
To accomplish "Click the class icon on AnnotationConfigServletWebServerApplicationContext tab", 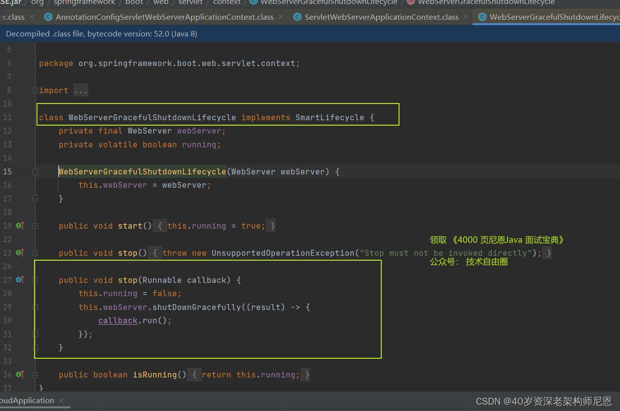I will (48, 17).
